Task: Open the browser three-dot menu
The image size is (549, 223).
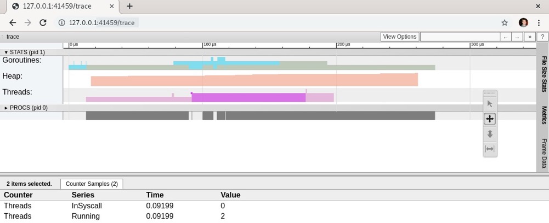Action: tap(539, 23)
